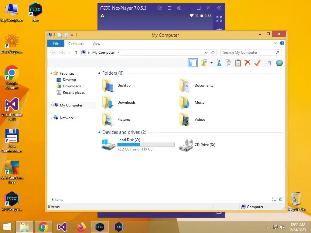Viewport: 311px width, 233px height.
Task: Open Recycle Bin on desktop
Action: point(296,202)
